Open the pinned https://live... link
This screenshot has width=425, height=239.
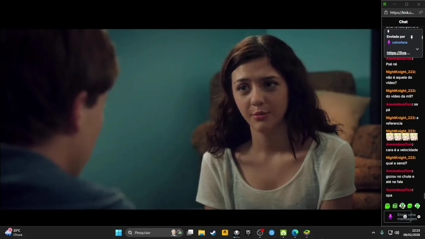tap(398, 53)
